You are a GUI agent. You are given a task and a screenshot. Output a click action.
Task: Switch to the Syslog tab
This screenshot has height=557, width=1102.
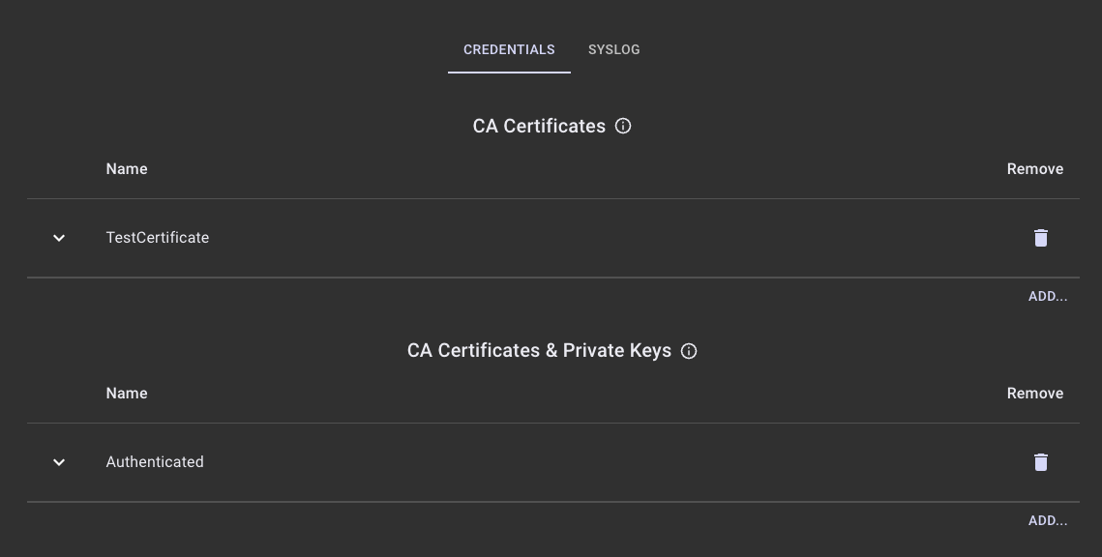point(613,49)
